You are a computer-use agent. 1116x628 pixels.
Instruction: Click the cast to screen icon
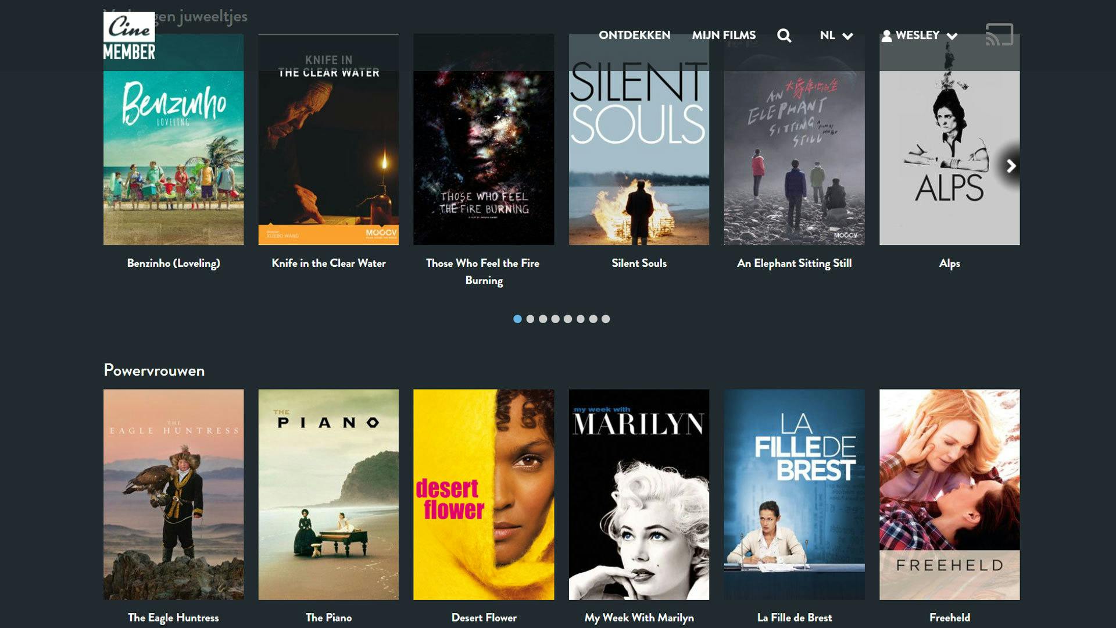tap(999, 35)
